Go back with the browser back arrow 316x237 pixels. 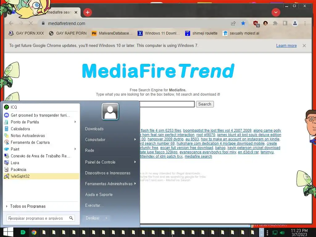click(11, 23)
